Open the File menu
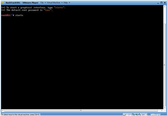167x116 pixels. [43, 3]
